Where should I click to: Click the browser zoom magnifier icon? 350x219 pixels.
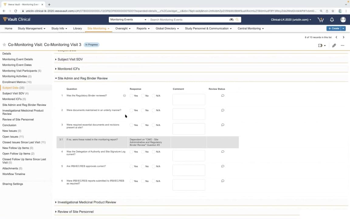321,11
